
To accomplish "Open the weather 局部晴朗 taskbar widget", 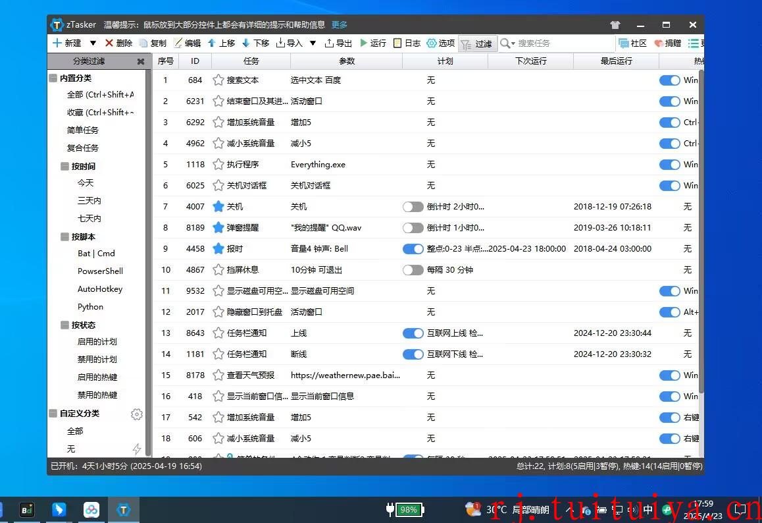I will point(507,509).
